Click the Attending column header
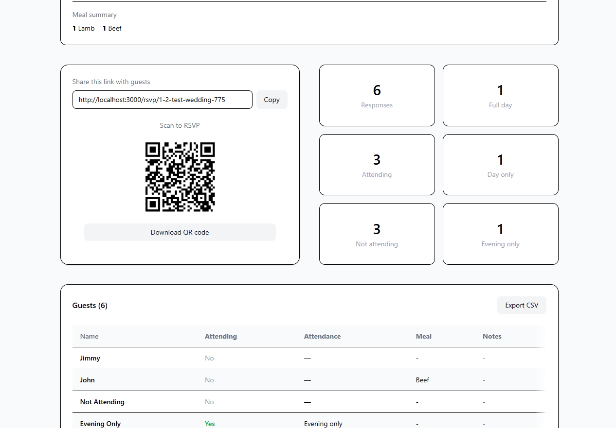 click(x=221, y=336)
